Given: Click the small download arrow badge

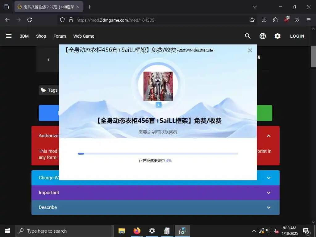Looking at the screenshot, I should tap(159, 105).
